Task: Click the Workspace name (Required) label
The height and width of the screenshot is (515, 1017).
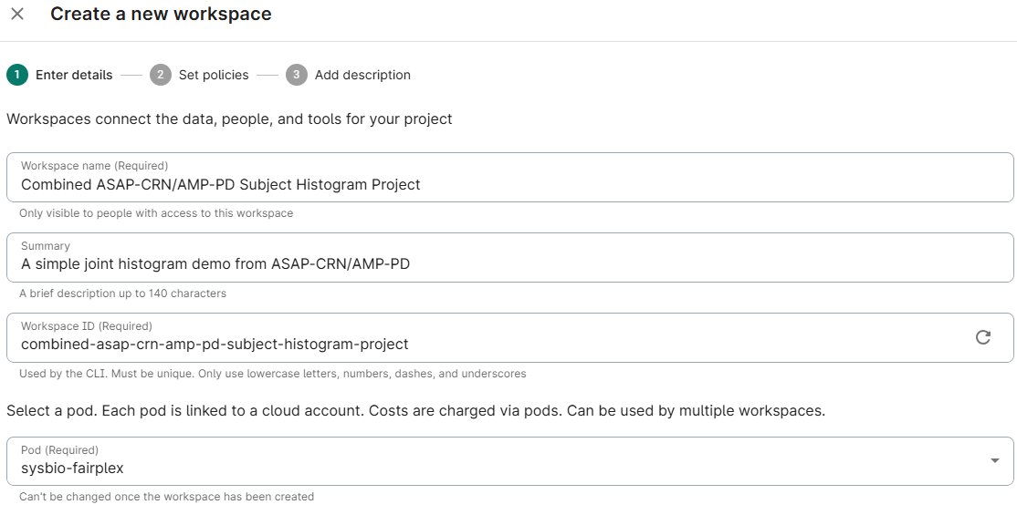Action: pyautogui.click(x=94, y=166)
